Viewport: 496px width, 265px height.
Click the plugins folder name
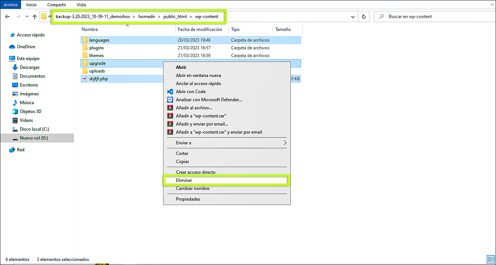pos(96,48)
